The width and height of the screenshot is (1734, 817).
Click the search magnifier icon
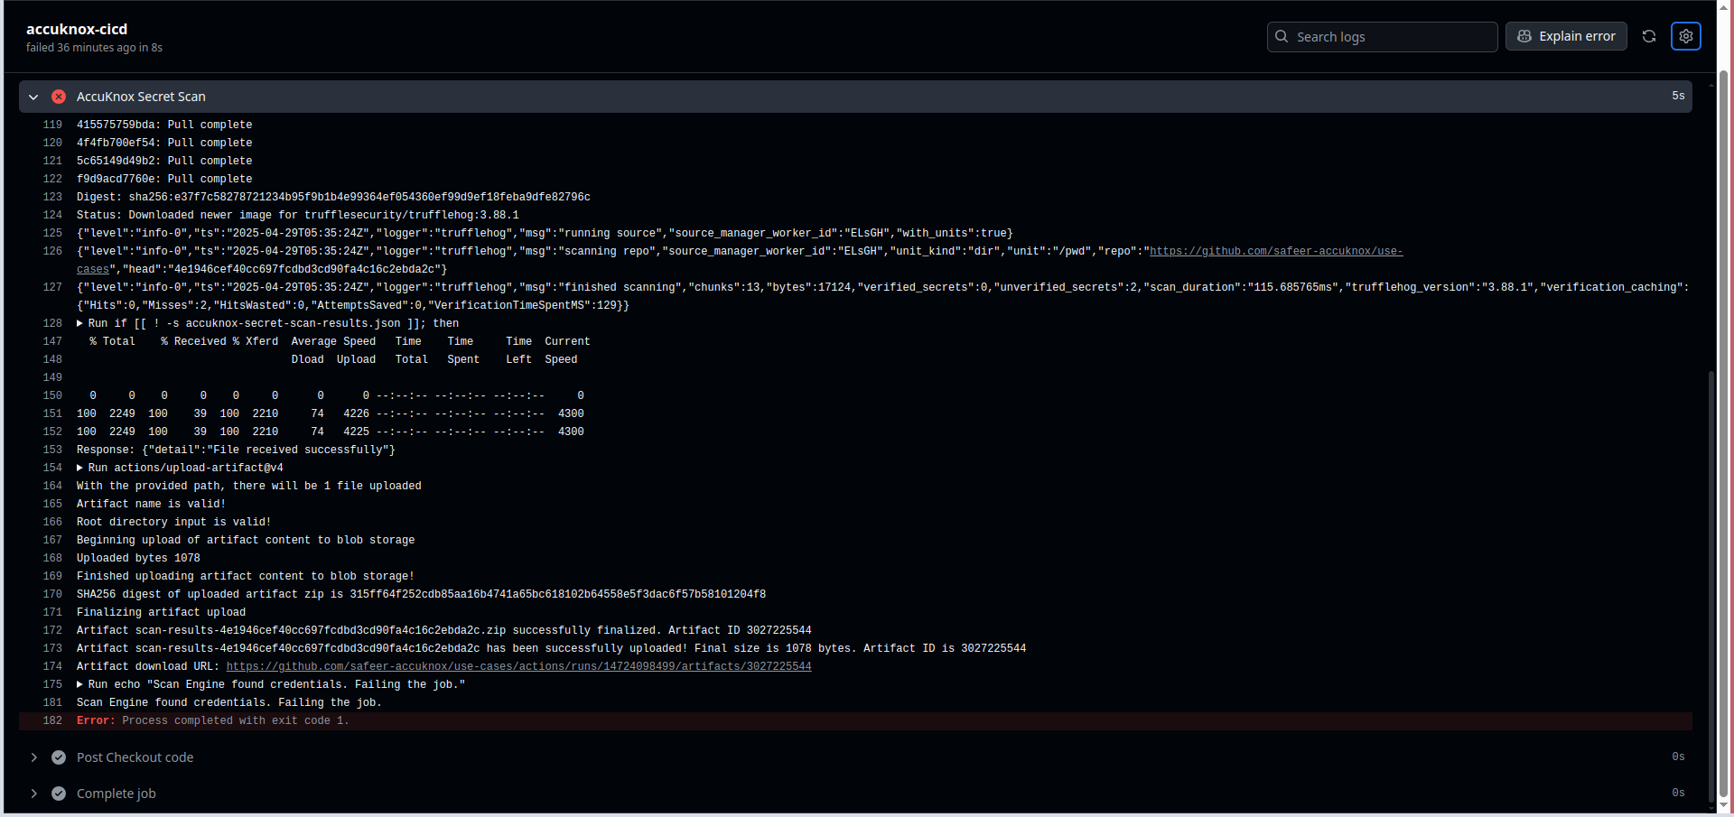tap(1282, 36)
